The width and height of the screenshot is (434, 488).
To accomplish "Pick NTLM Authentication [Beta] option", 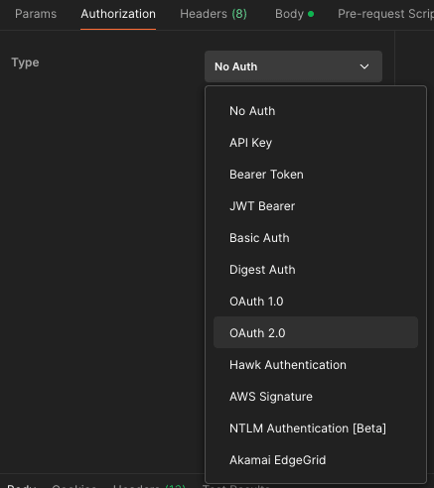I will pyautogui.click(x=316, y=428).
